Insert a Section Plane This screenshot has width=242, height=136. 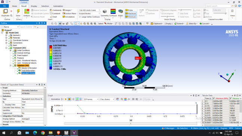point(69,13)
